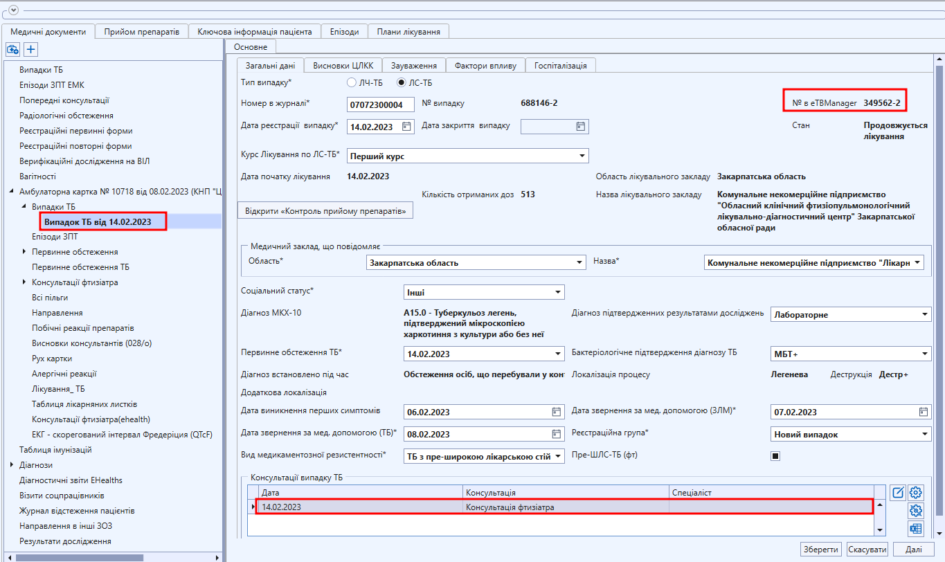Click the crossed-out gear reset icon

pyautogui.click(x=916, y=511)
